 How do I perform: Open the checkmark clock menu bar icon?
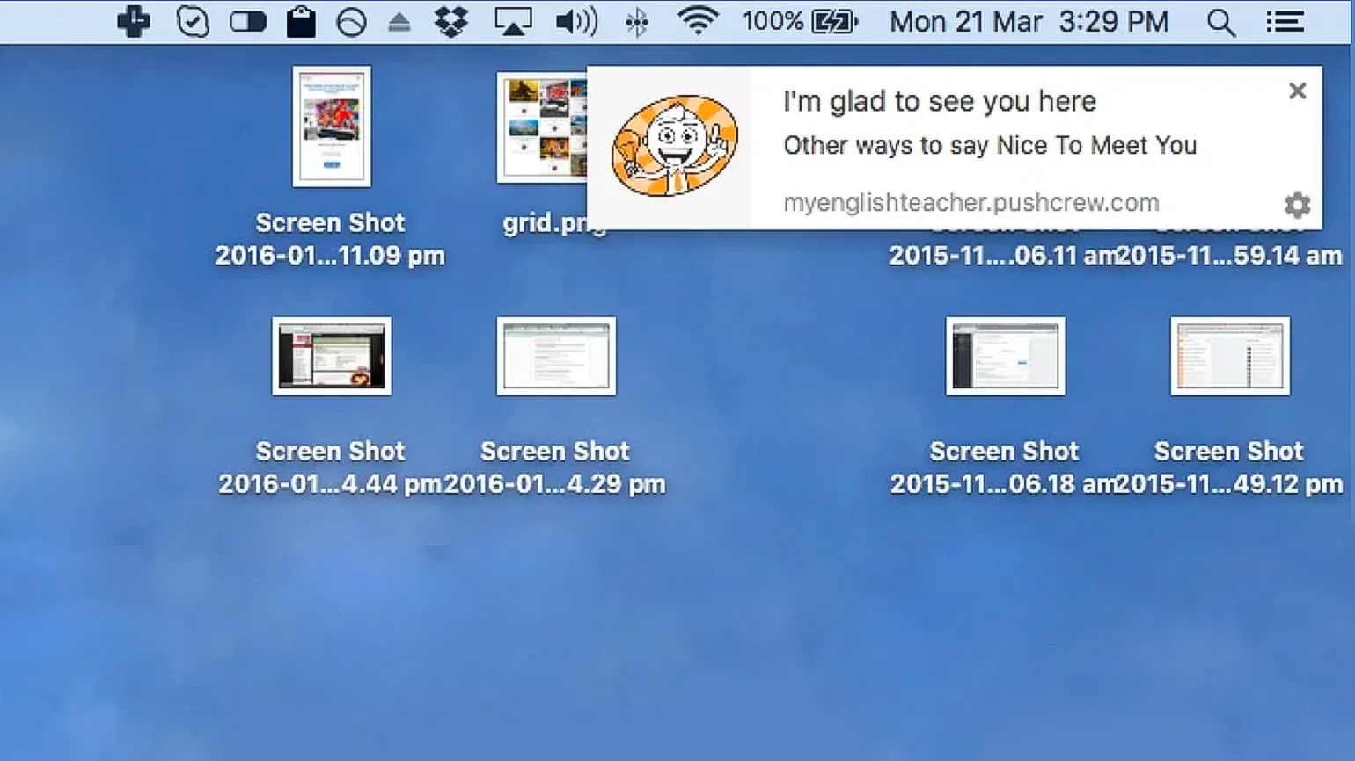(192, 22)
